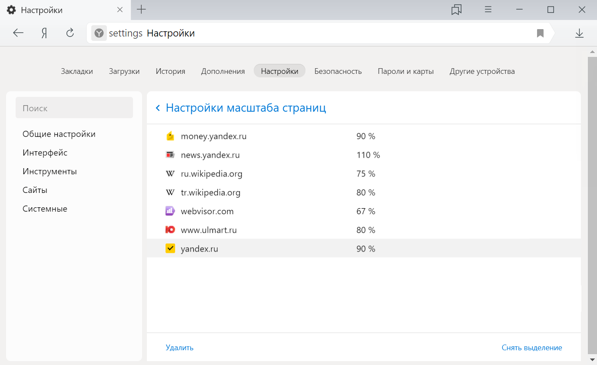Screen dimensions: 597x365
Task: Go to Системные section
Action: (45, 209)
